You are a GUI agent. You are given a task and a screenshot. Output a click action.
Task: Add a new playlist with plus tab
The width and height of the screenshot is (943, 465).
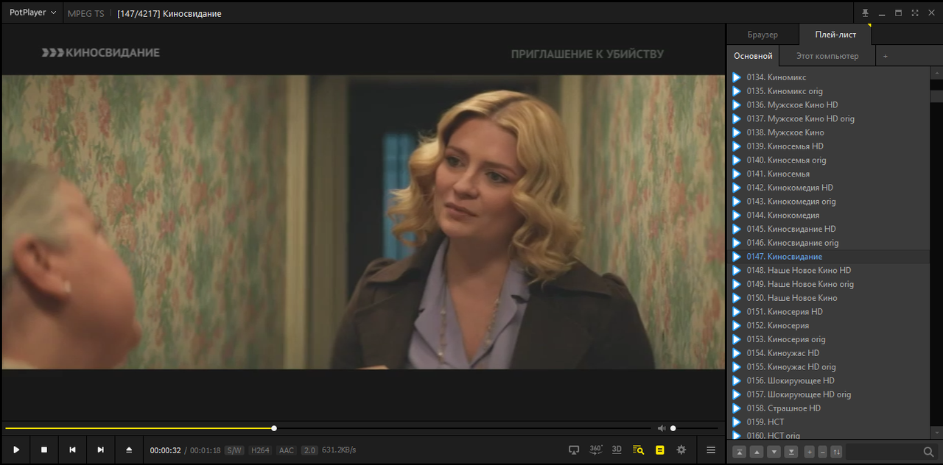[x=886, y=56]
